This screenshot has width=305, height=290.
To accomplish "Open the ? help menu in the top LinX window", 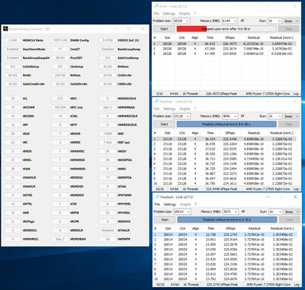I will pyautogui.click(x=195, y=13).
